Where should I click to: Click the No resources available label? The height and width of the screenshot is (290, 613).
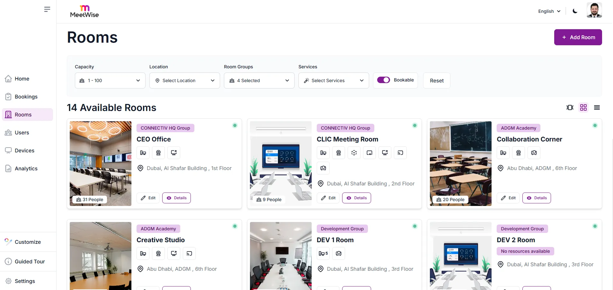point(525,251)
